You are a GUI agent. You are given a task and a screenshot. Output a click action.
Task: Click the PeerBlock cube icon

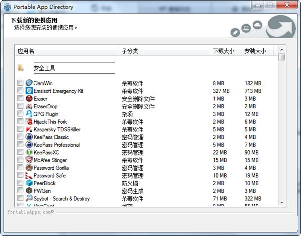tap(29, 183)
